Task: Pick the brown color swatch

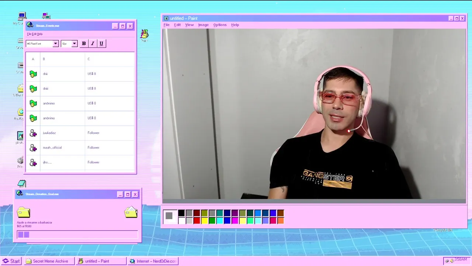Action: click(281, 213)
